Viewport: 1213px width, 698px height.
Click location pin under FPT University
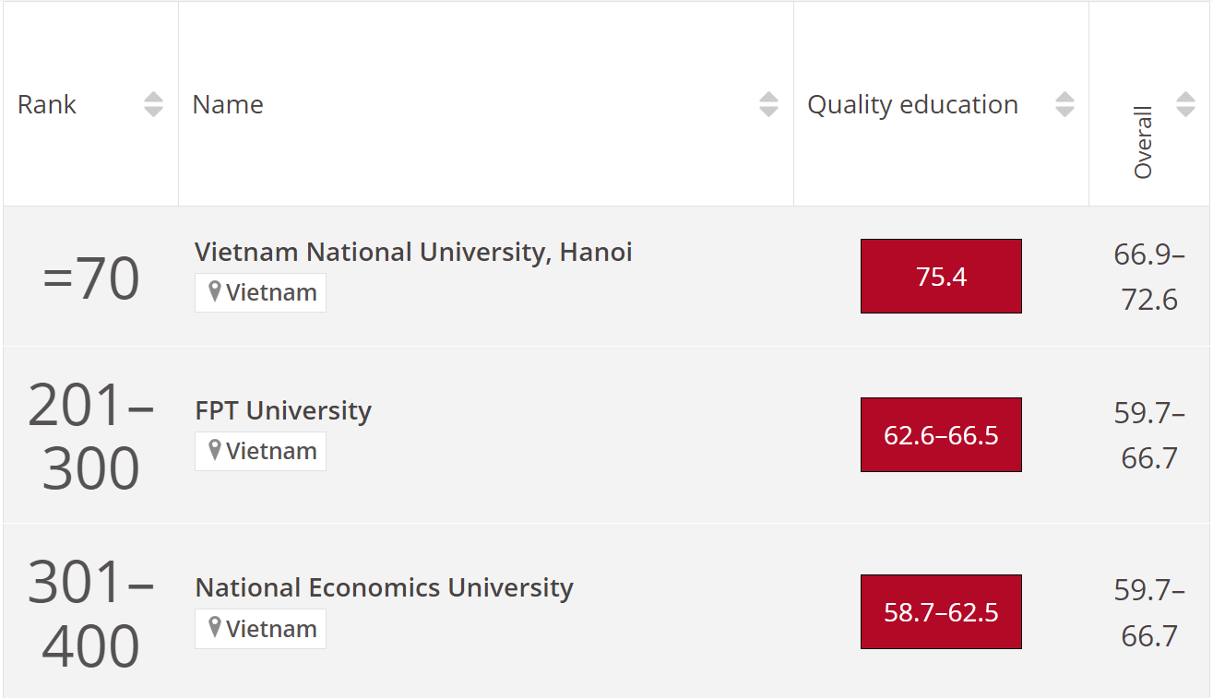pos(215,451)
